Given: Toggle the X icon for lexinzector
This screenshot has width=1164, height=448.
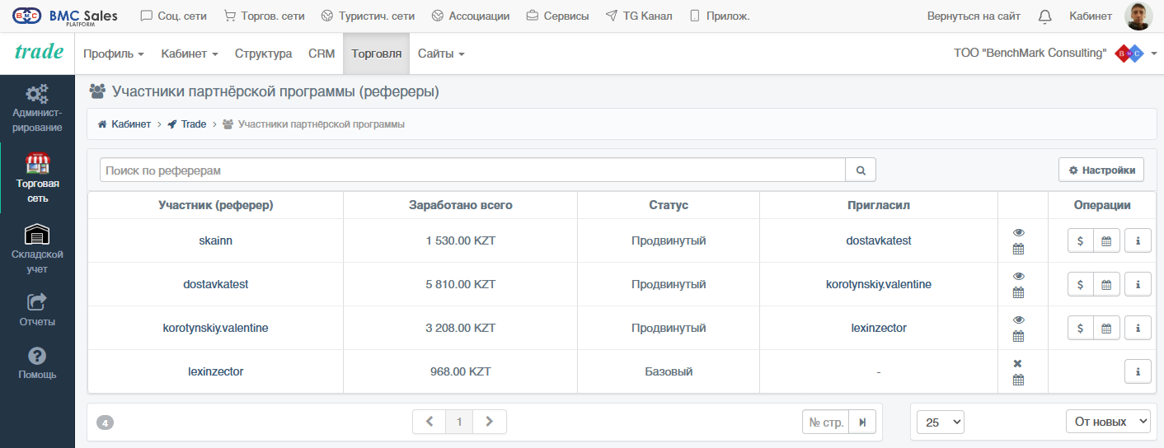Looking at the screenshot, I should (1017, 364).
